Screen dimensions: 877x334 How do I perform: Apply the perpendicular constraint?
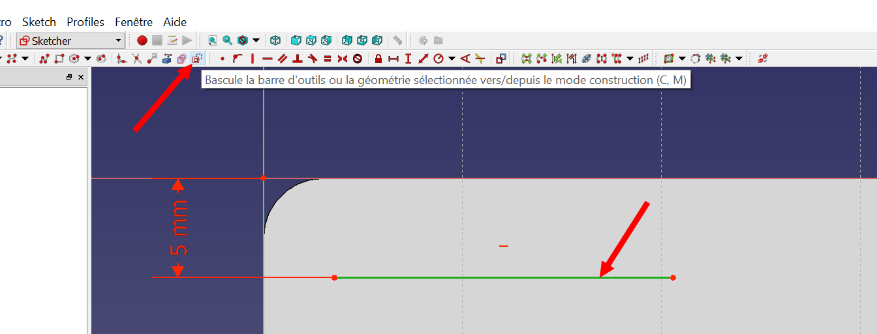[x=298, y=59]
